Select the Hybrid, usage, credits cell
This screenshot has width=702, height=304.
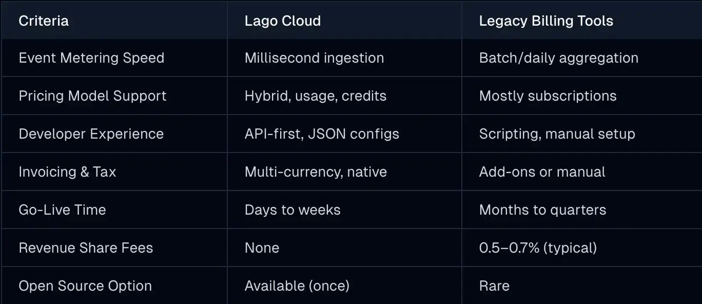click(x=316, y=96)
